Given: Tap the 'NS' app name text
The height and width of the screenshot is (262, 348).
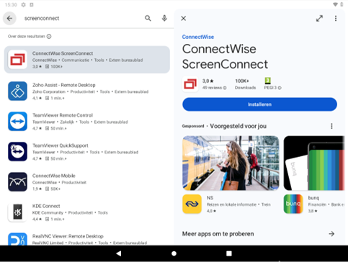Looking at the screenshot, I should point(210,198).
